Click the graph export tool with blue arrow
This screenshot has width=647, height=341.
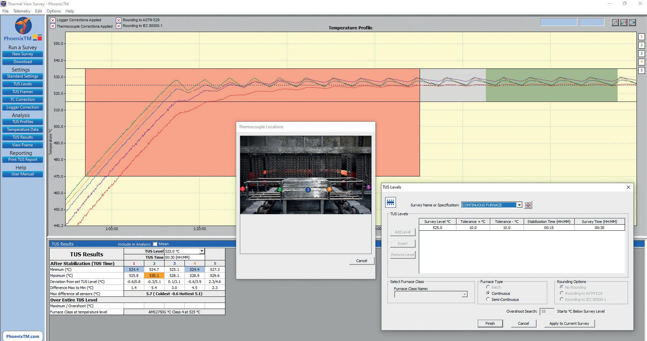click(x=632, y=22)
